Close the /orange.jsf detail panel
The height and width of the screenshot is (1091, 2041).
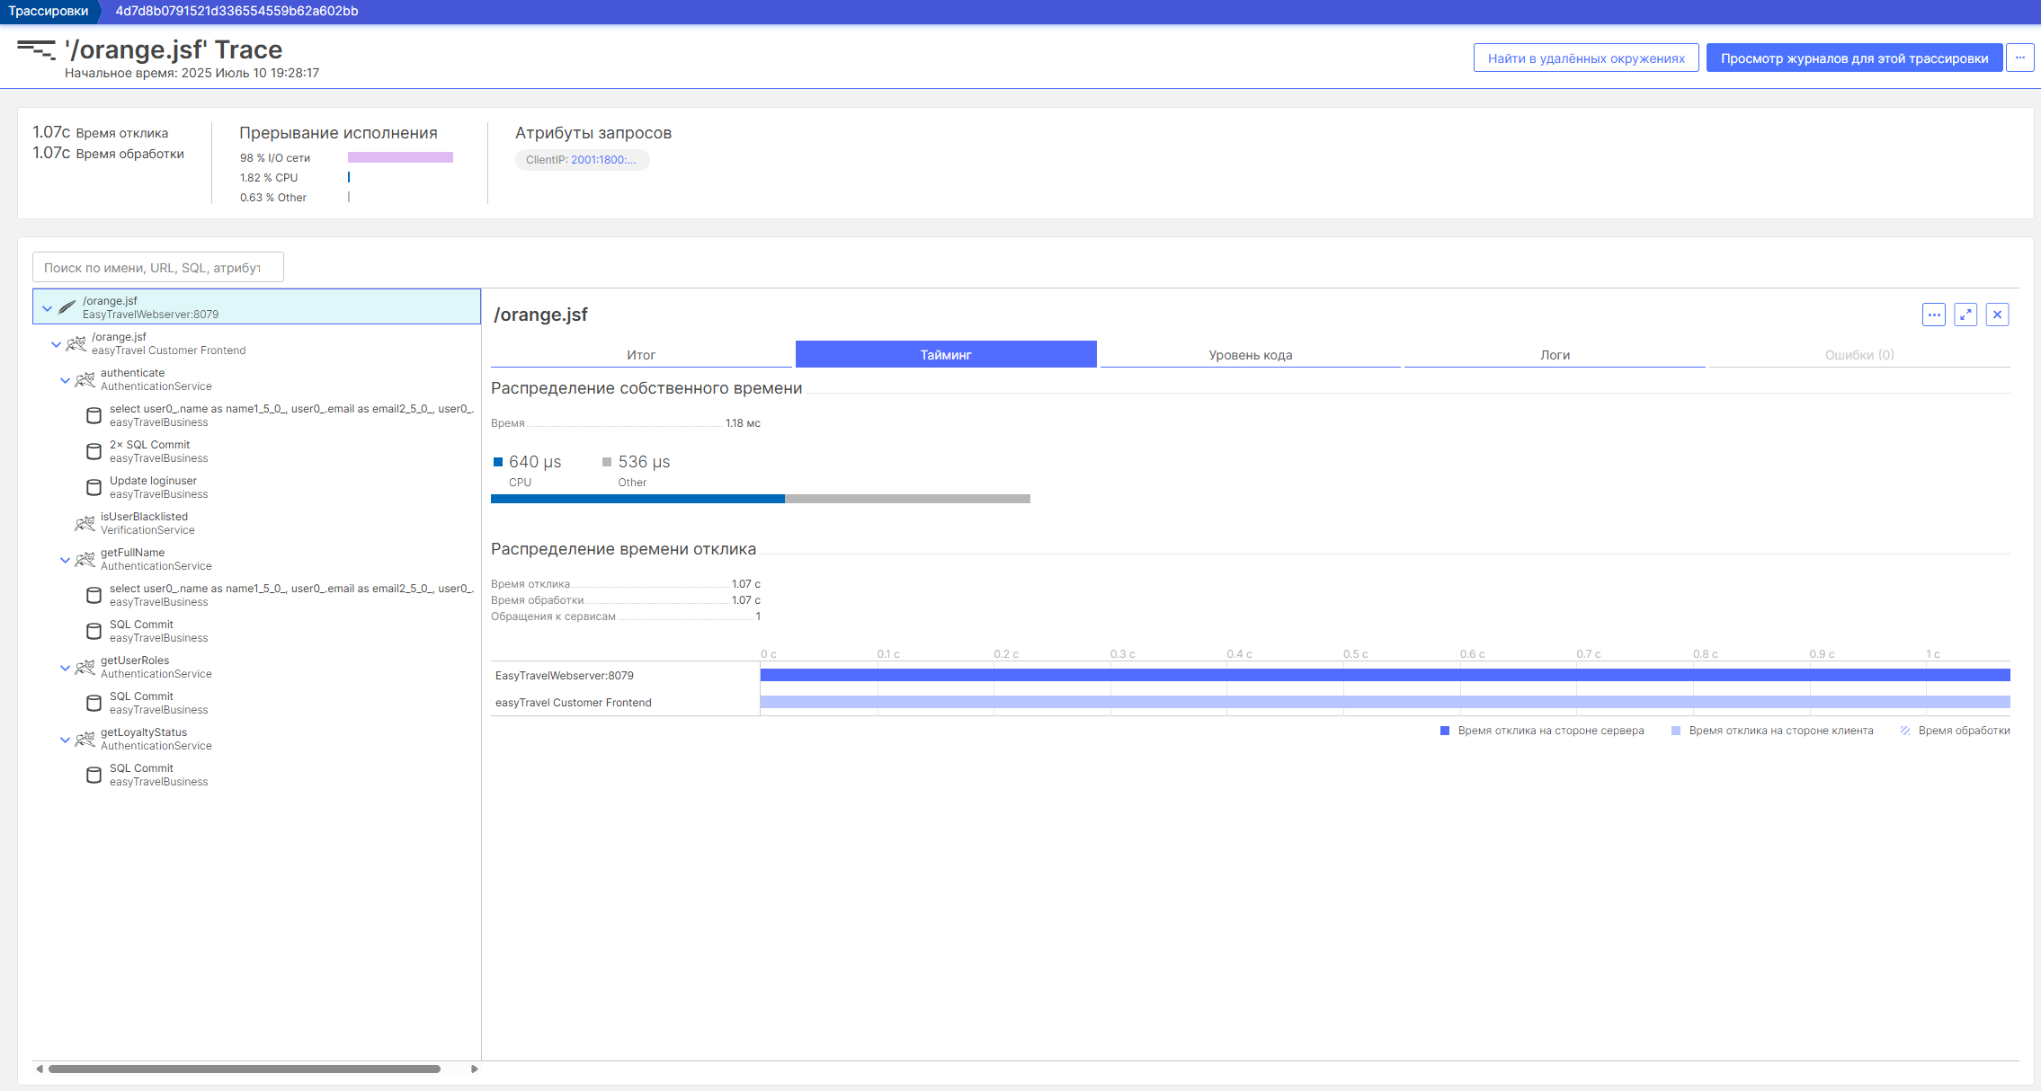[x=1997, y=315]
